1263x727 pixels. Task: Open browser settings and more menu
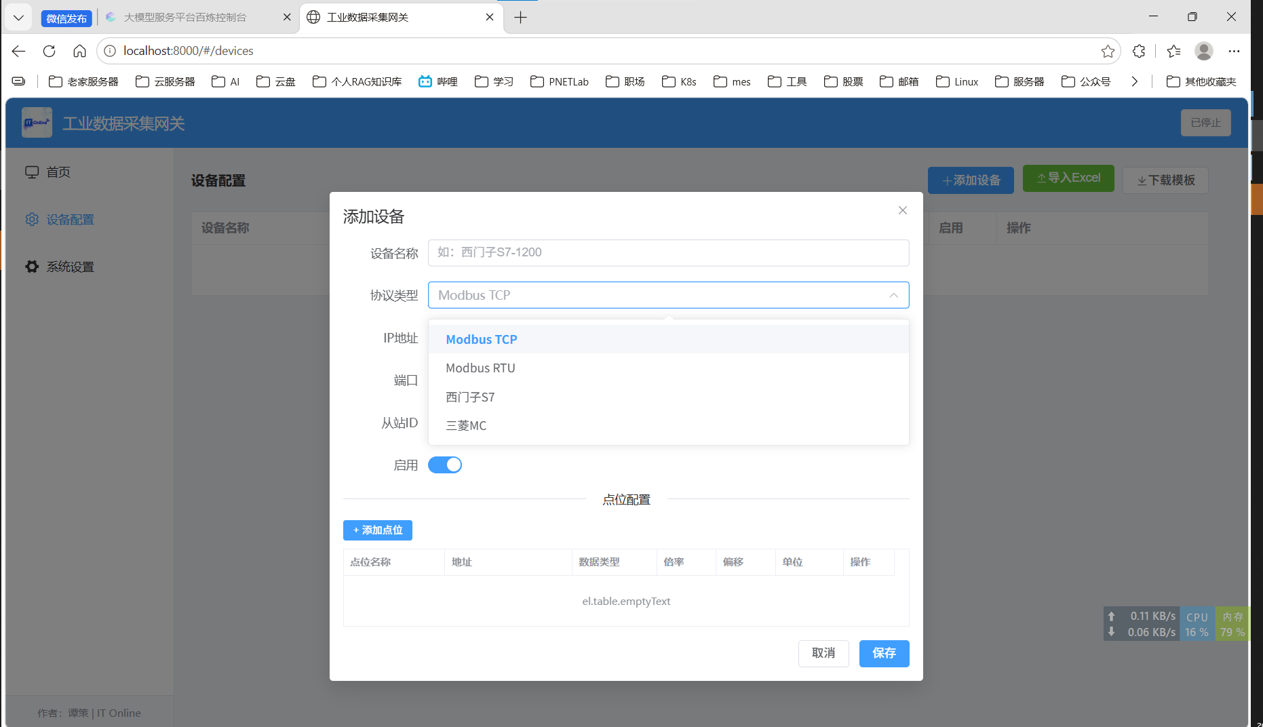coord(1234,51)
